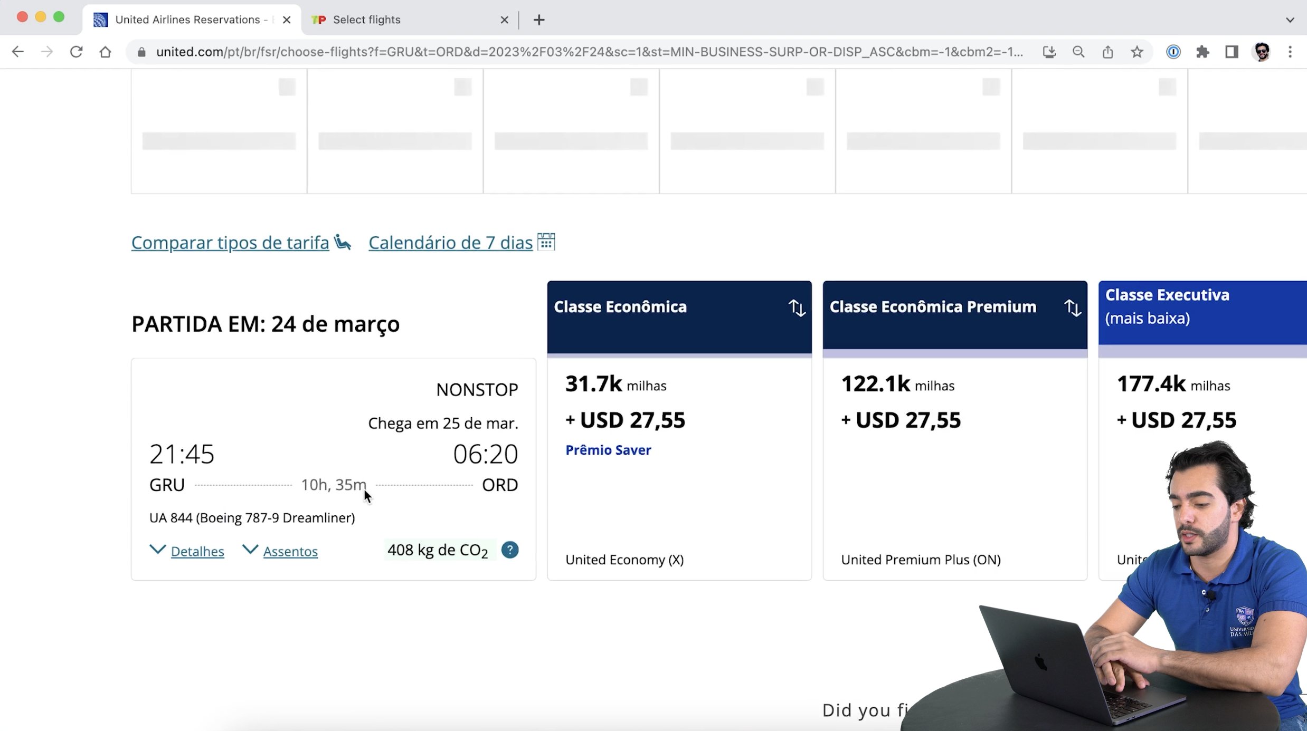Click UA 844 (Boeing 787-9 Dreamliner) text
1307x731 pixels.
[x=252, y=518]
